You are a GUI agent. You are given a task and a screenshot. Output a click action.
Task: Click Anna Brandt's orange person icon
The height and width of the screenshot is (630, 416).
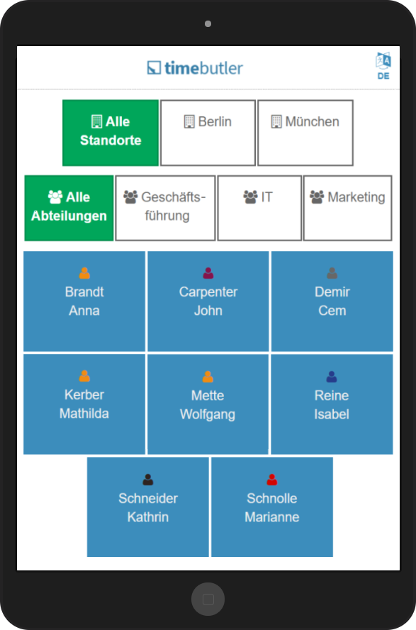[x=84, y=273]
